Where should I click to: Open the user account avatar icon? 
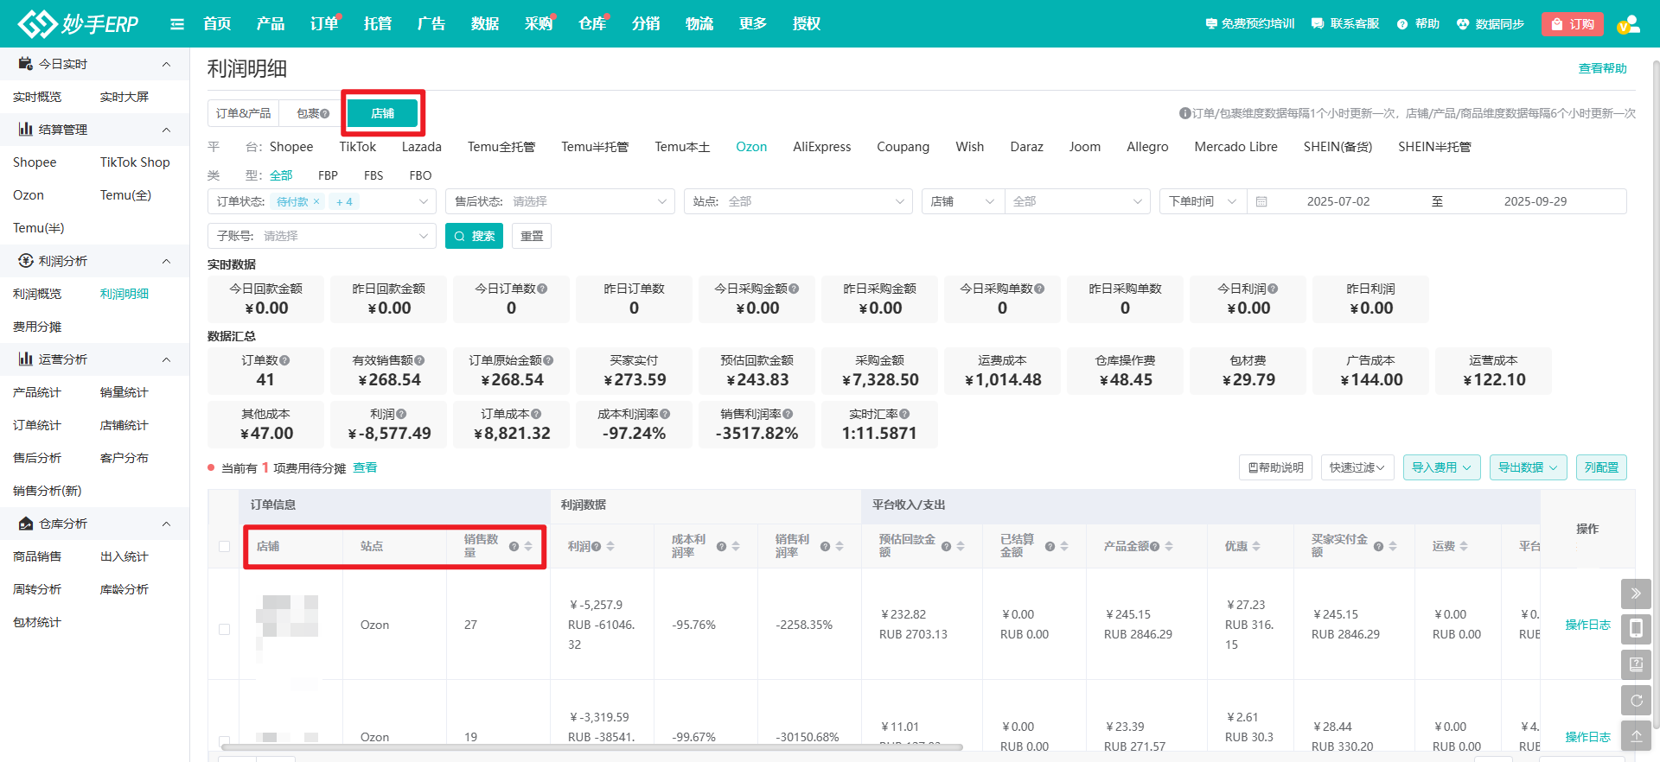[x=1628, y=24]
